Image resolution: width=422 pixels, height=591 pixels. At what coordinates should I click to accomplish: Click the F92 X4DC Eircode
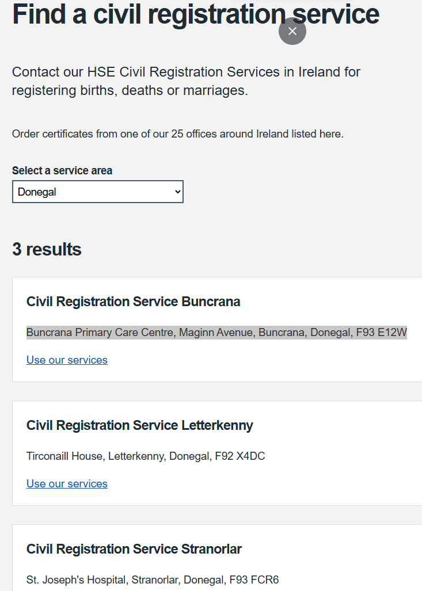240,456
